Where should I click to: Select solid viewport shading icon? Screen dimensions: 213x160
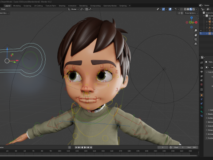(x=188, y=9)
